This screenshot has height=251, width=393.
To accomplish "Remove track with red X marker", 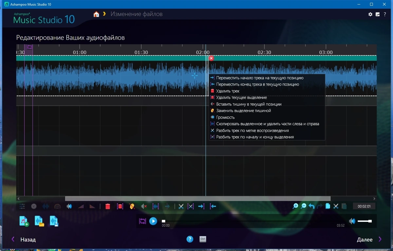I will pyautogui.click(x=211, y=58).
